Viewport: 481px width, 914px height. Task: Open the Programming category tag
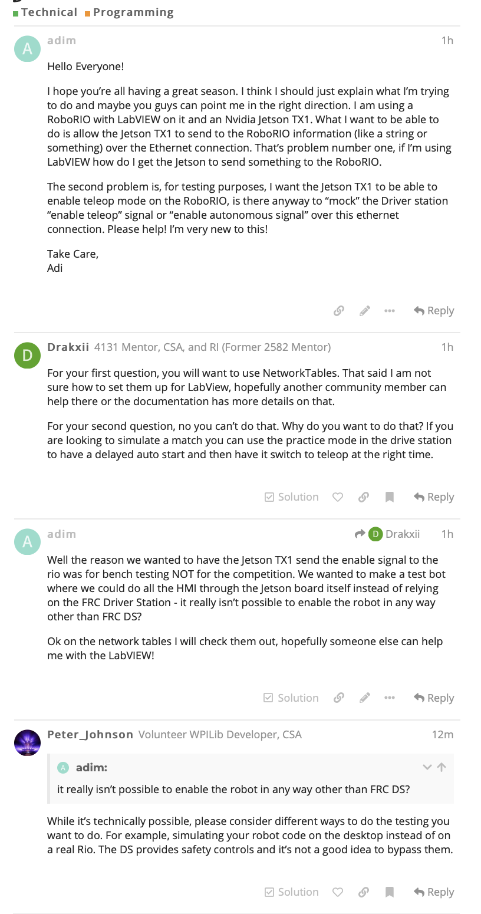133,12
